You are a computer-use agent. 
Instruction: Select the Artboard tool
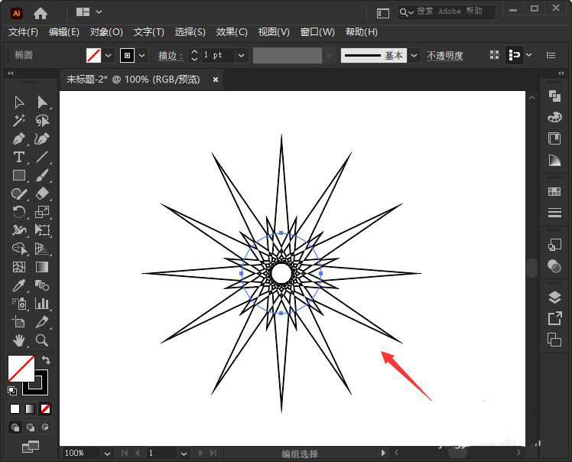click(19, 322)
